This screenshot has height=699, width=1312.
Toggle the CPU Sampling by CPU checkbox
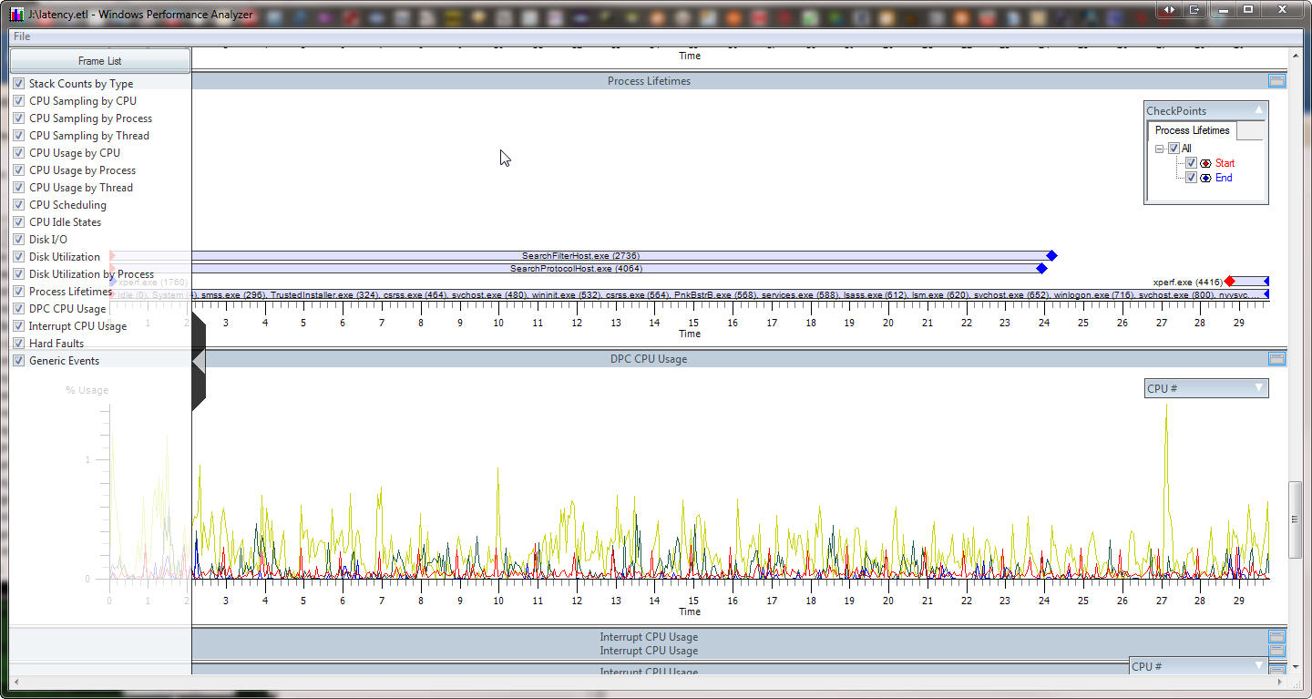point(19,101)
